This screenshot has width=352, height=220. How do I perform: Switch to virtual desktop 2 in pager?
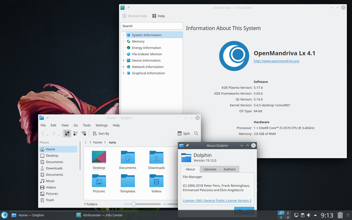coord(288,212)
